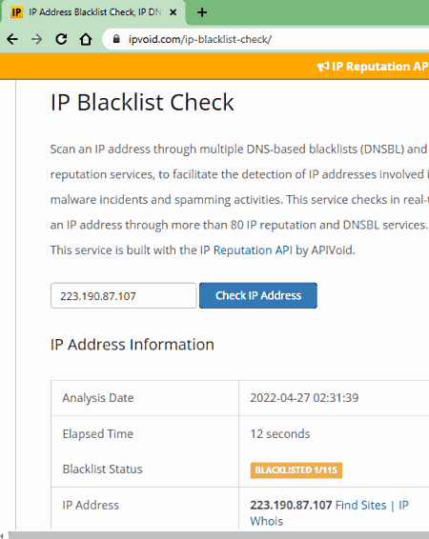Viewport: 429px width, 539px height.
Task: Click the browser back arrow
Action: click(12, 39)
